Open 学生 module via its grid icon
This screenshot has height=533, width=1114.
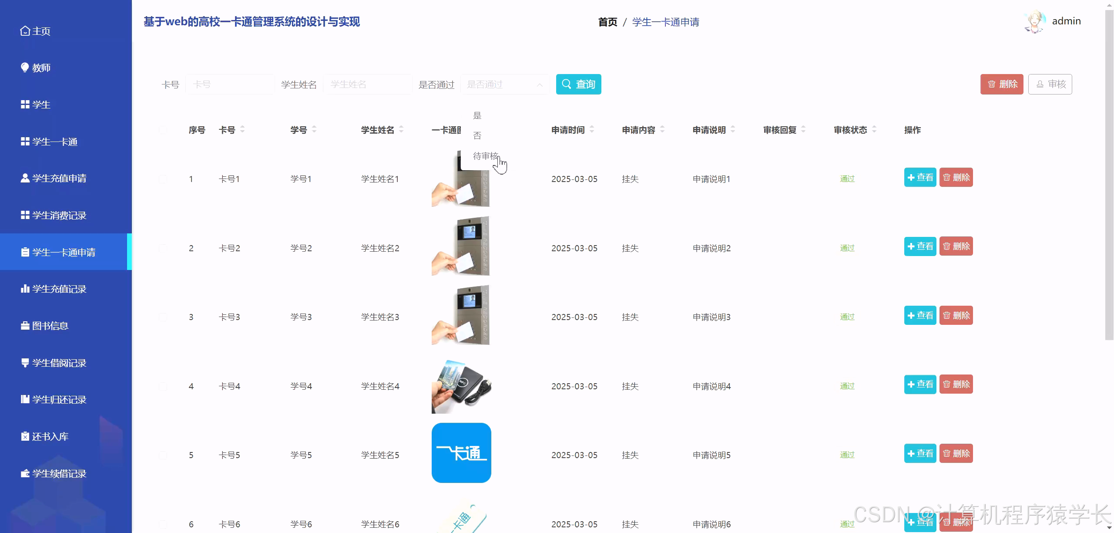(x=25, y=105)
